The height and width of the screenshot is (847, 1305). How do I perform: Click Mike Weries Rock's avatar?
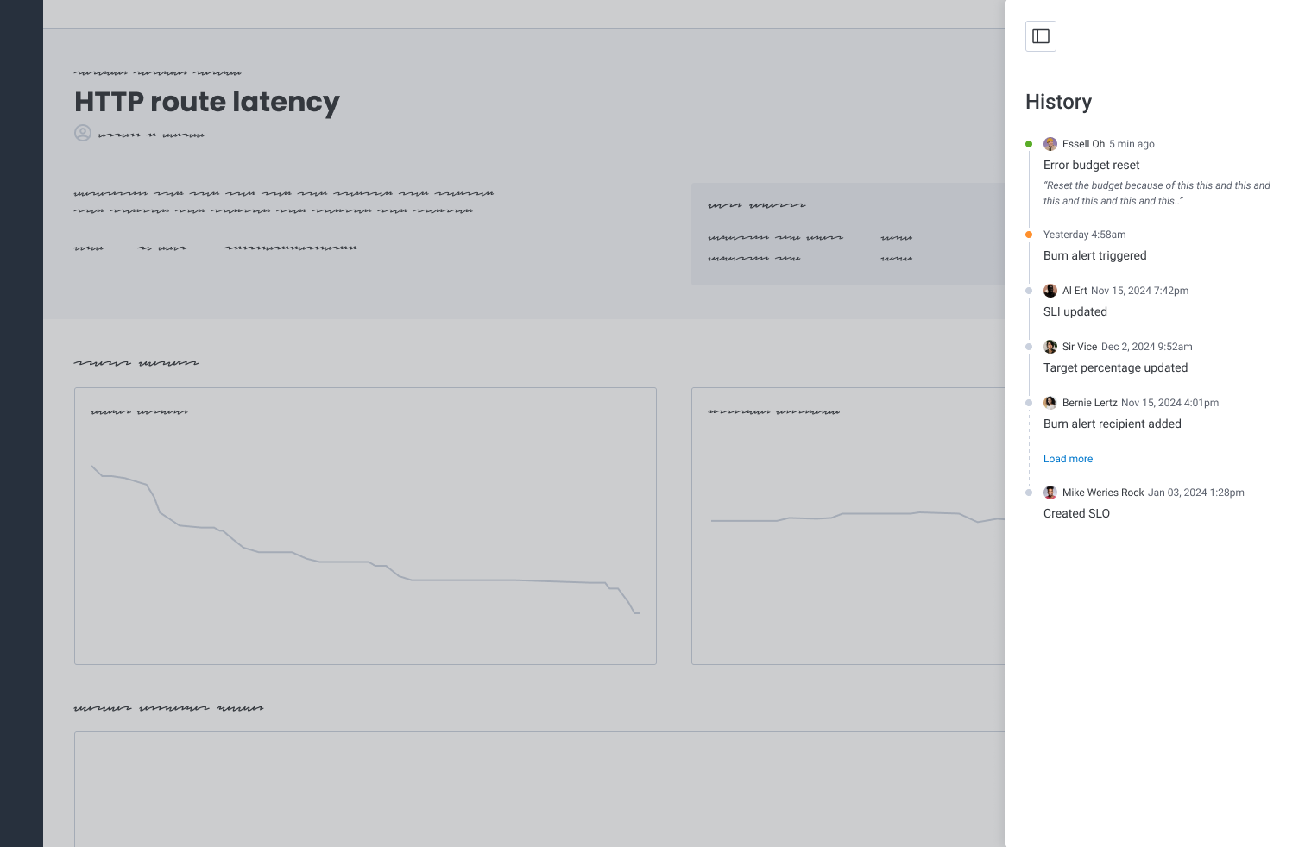tap(1050, 493)
